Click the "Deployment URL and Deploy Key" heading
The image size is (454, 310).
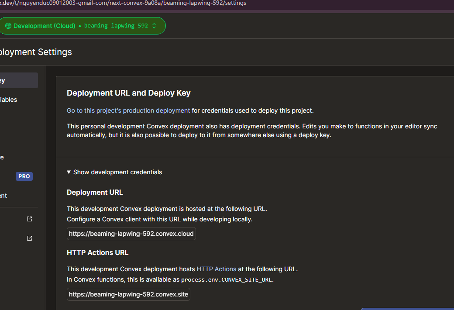tap(128, 93)
